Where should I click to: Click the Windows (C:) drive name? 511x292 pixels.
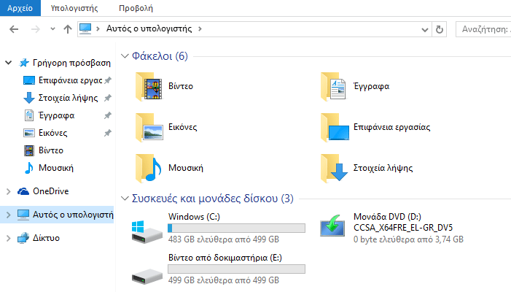pyautogui.click(x=194, y=217)
